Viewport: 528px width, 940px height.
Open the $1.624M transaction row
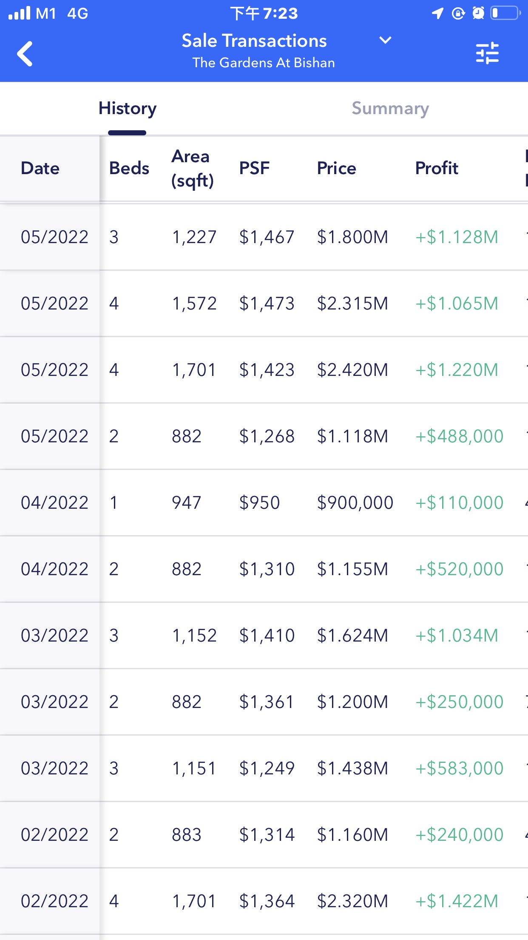[x=352, y=636]
